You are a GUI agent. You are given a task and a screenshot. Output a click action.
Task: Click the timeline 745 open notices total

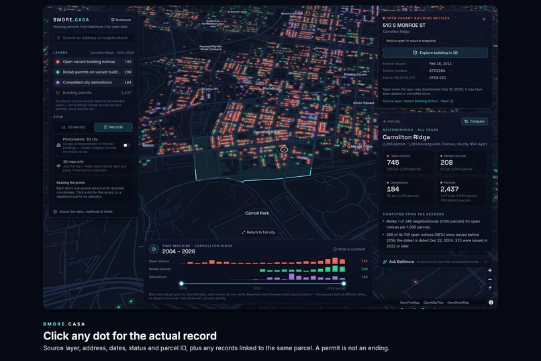click(x=364, y=261)
